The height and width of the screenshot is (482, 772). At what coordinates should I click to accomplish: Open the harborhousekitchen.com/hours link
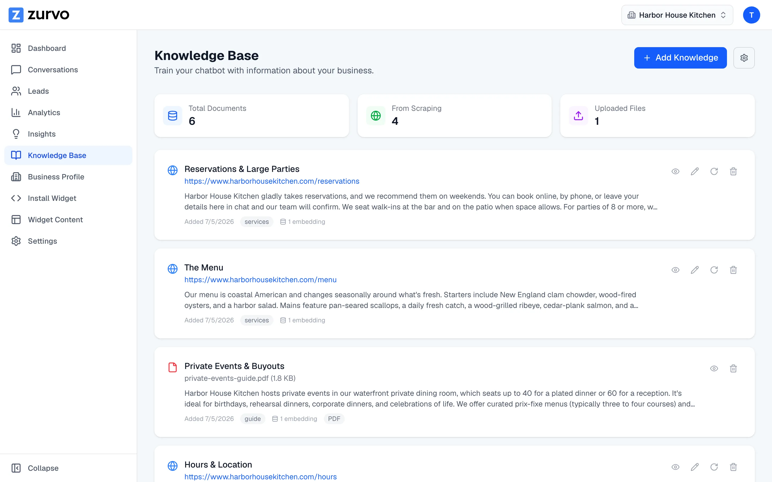(x=261, y=477)
